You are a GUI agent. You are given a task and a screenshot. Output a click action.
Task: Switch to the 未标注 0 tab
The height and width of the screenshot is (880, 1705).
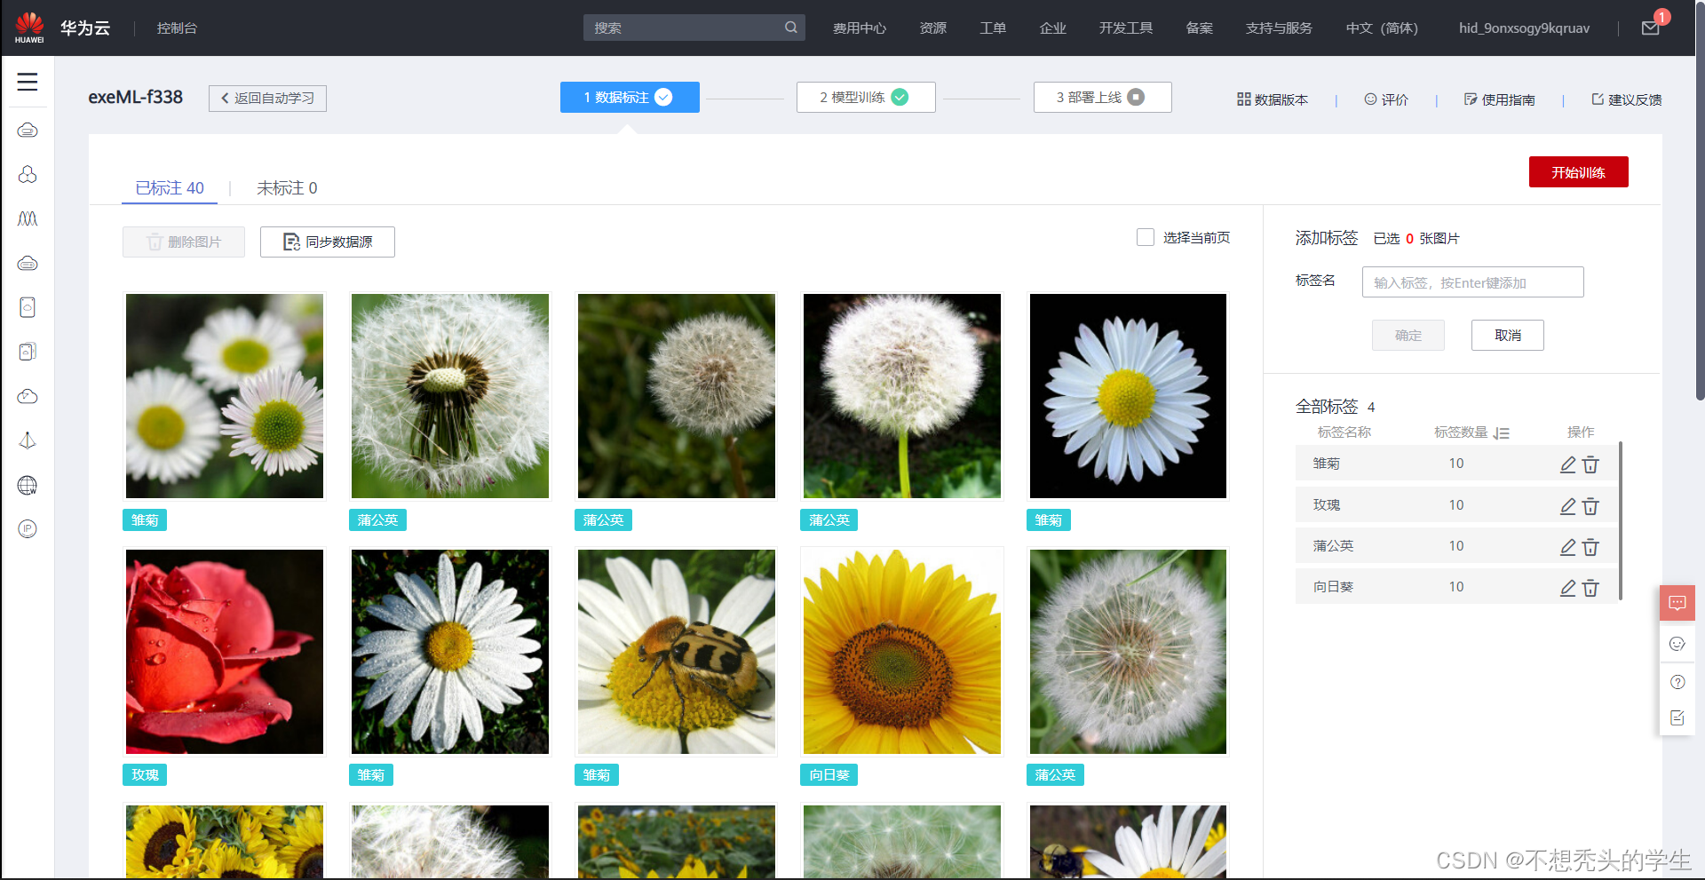[x=287, y=188]
